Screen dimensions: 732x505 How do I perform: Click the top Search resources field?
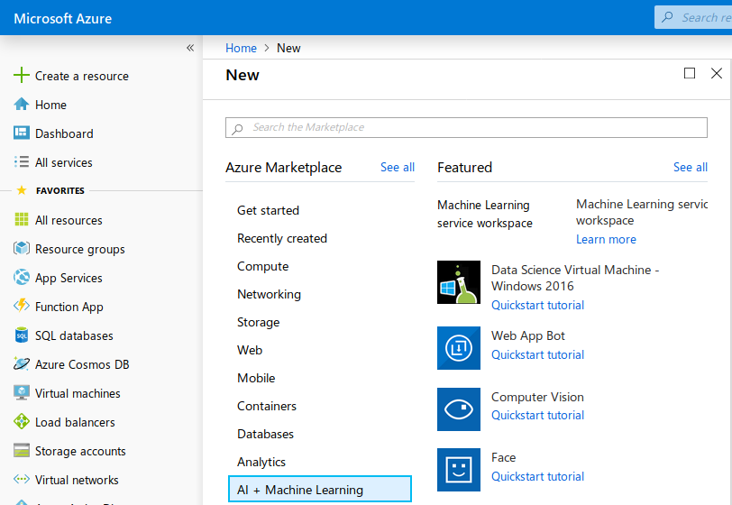click(x=693, y=17)
